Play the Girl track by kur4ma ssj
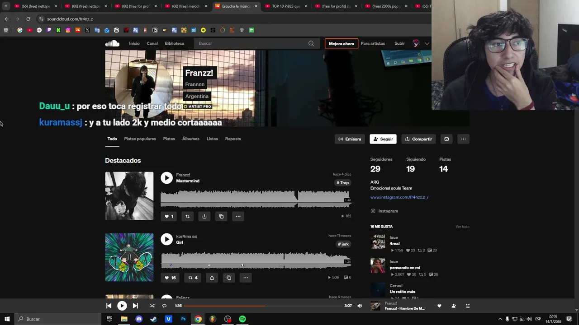The image size is (579, 325). click(167, 239)
